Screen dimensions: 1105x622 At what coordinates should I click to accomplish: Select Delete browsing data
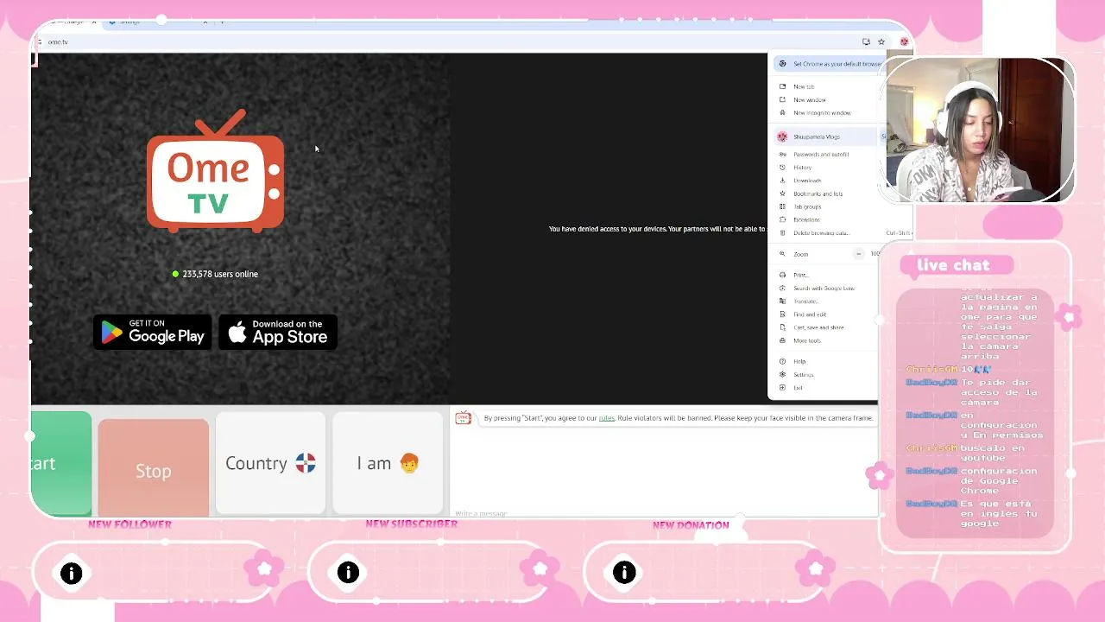pyautogui.click(x=823, y=232)
